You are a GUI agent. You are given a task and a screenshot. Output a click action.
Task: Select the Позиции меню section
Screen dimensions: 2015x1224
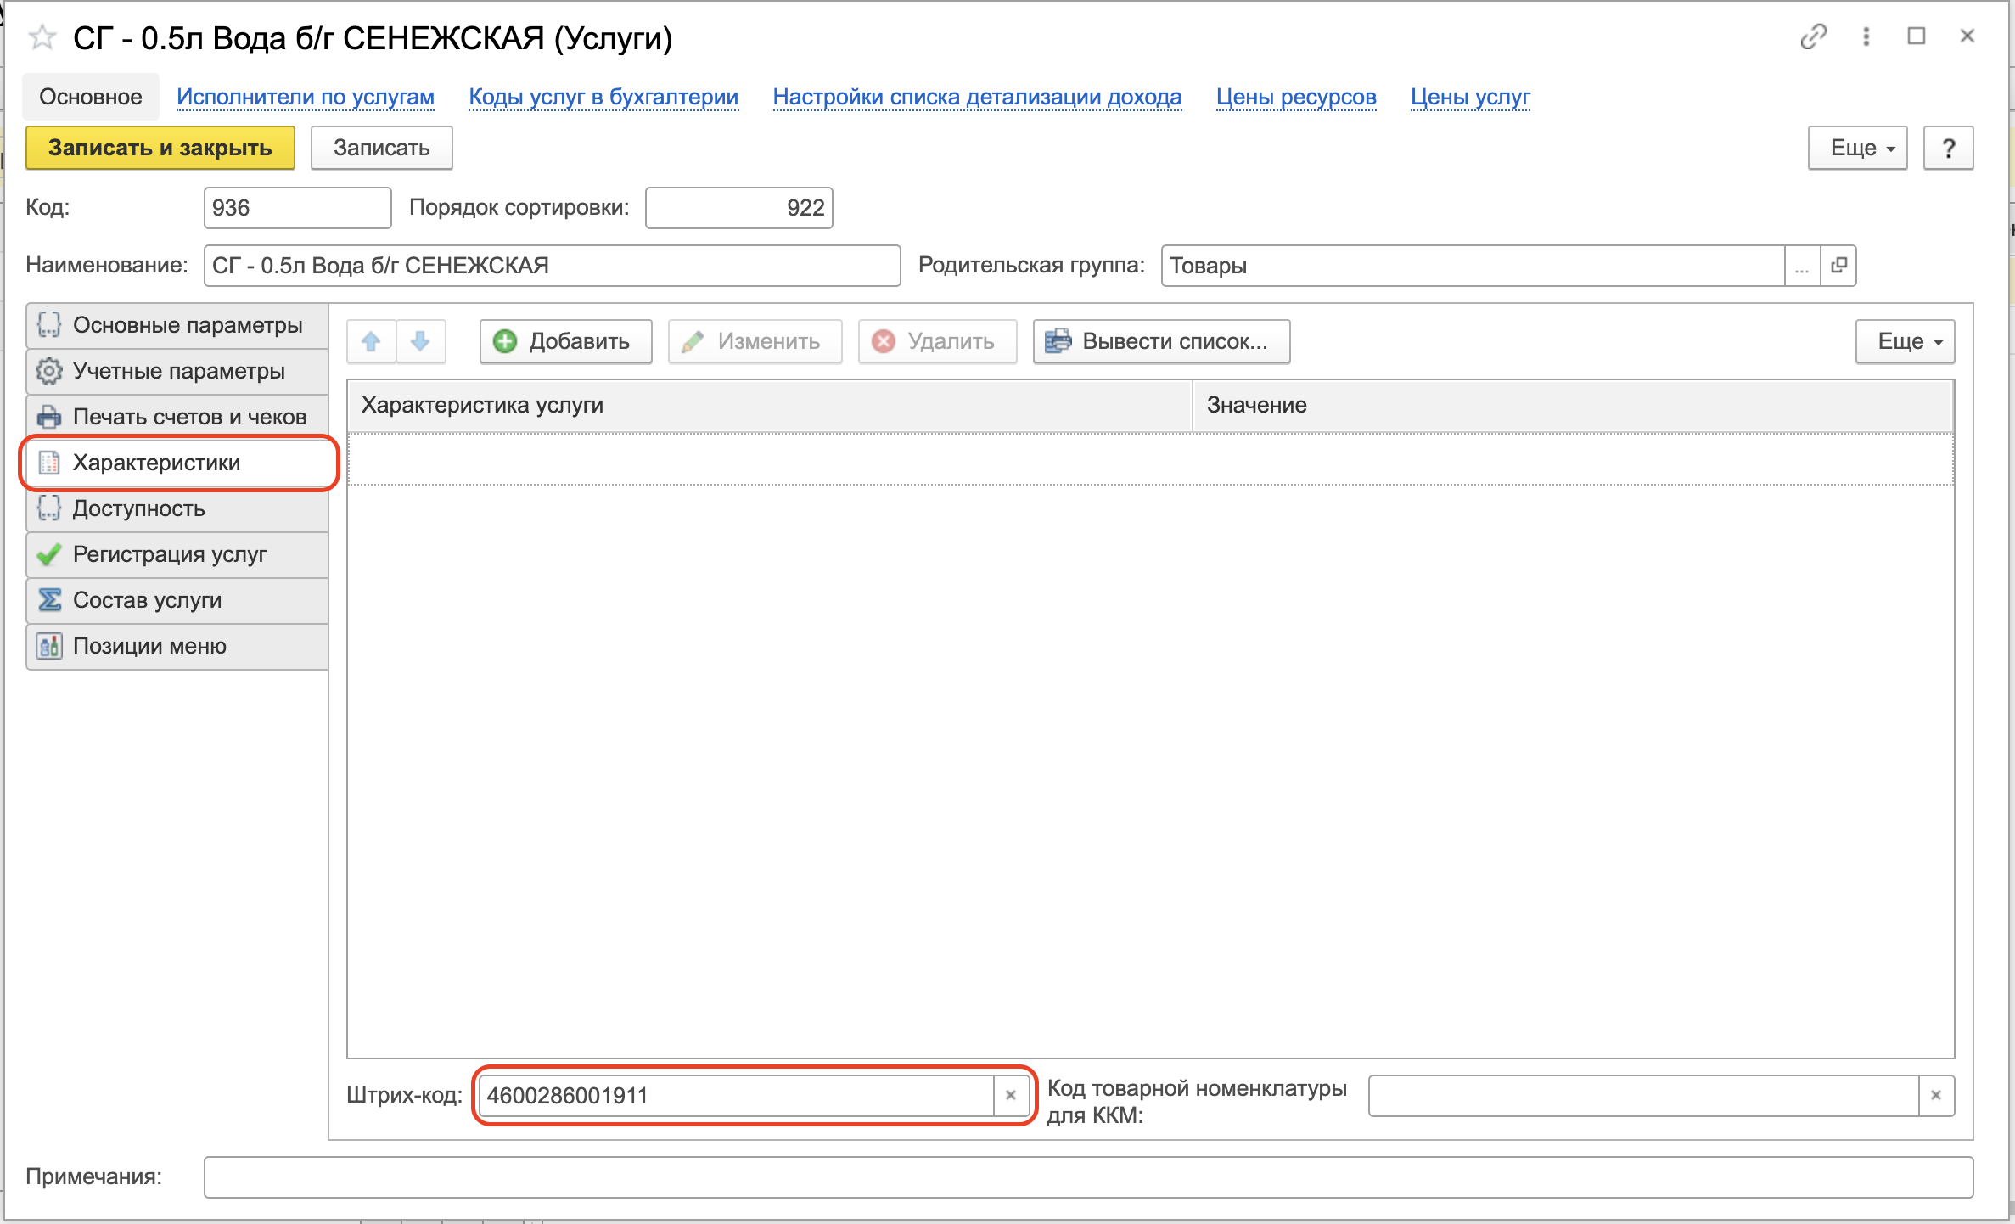point(177,646)
